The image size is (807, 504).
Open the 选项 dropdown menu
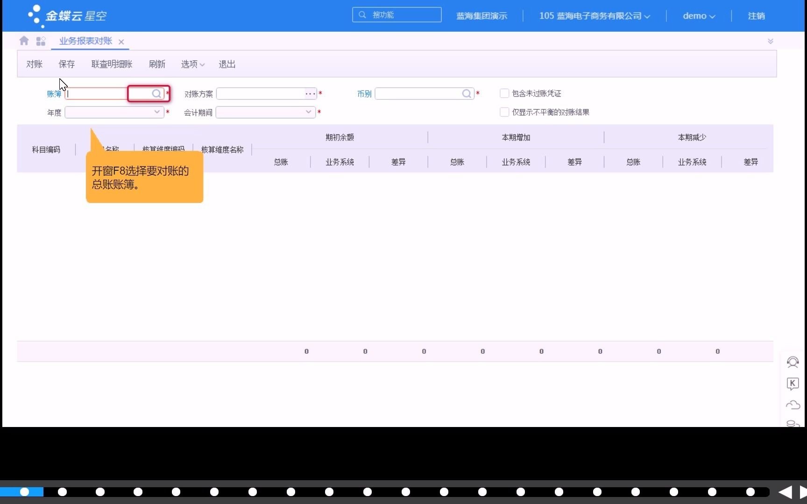[192, 64]
